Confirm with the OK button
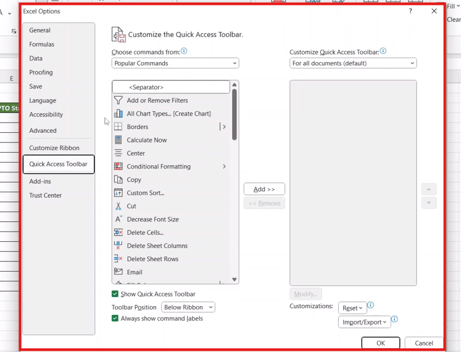 pos(381,343)
